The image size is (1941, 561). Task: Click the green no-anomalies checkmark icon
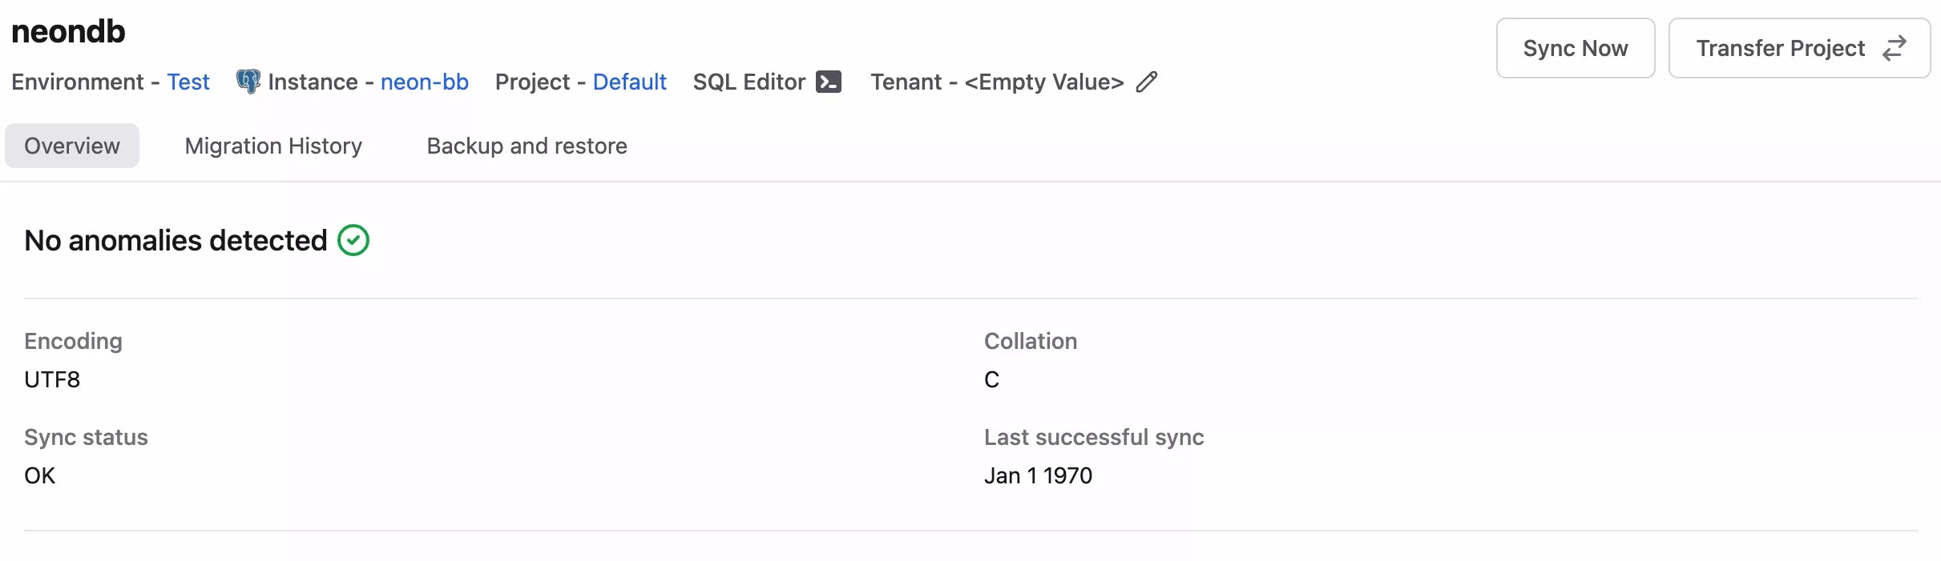pyautogui.click(x=353, y=240)
